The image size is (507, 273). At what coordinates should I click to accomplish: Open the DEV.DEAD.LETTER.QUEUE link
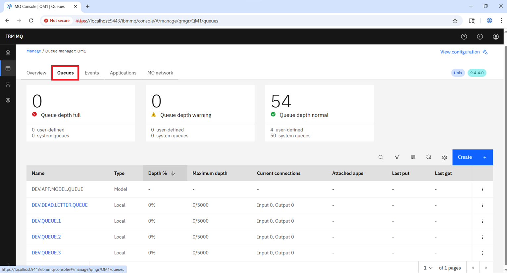pyautogui.click(x=60, y=205)
